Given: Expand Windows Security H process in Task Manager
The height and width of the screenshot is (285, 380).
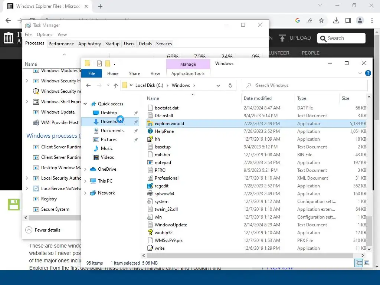Looking at the screenshot, I should pyautogui.click(x=27, y=81).
